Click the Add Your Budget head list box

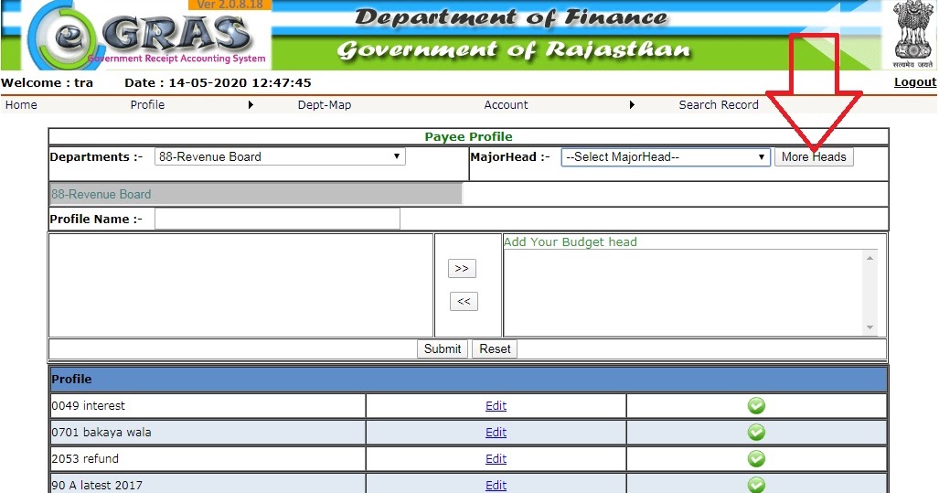(x=690, y=293)
